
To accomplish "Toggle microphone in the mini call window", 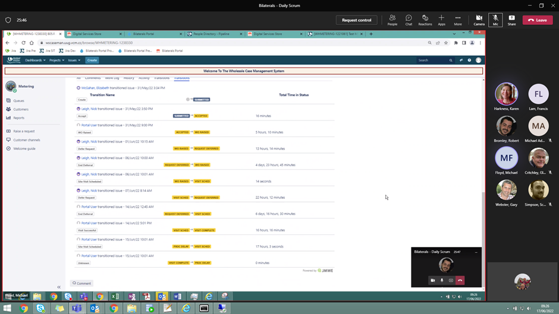I will click(442, 281).
